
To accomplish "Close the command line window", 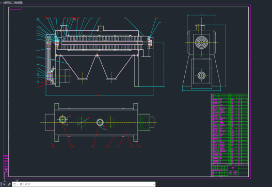I will point(4,184).
